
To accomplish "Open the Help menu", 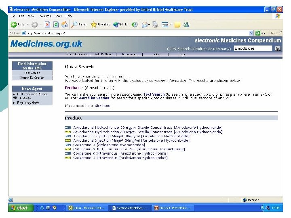I will click(69, 16).
